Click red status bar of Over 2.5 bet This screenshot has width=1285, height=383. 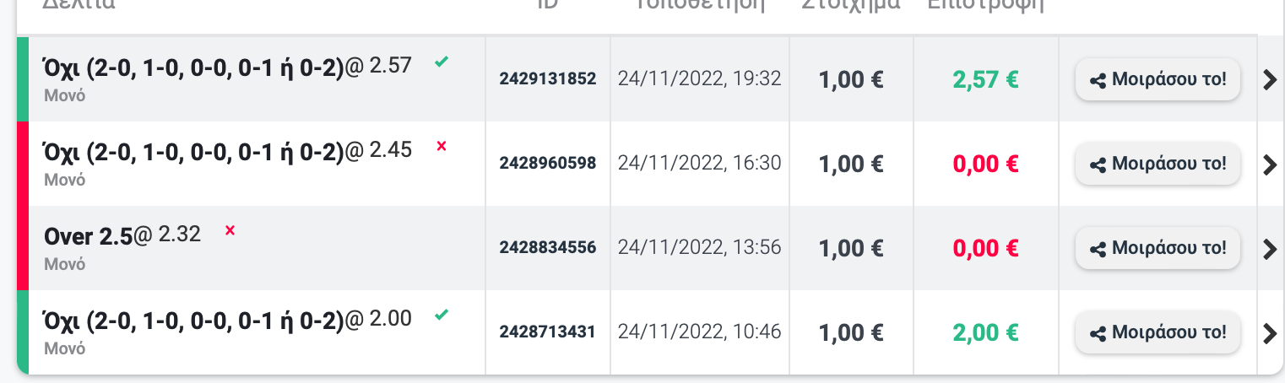point(23,247)
